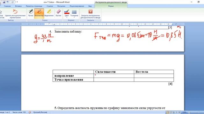Click the Вес тела table header cell
204x114 pixels.
click(154, 72)
